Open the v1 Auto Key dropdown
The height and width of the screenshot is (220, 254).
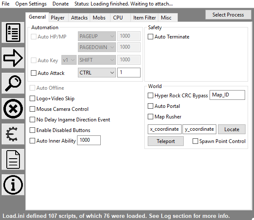click(69, 60)
